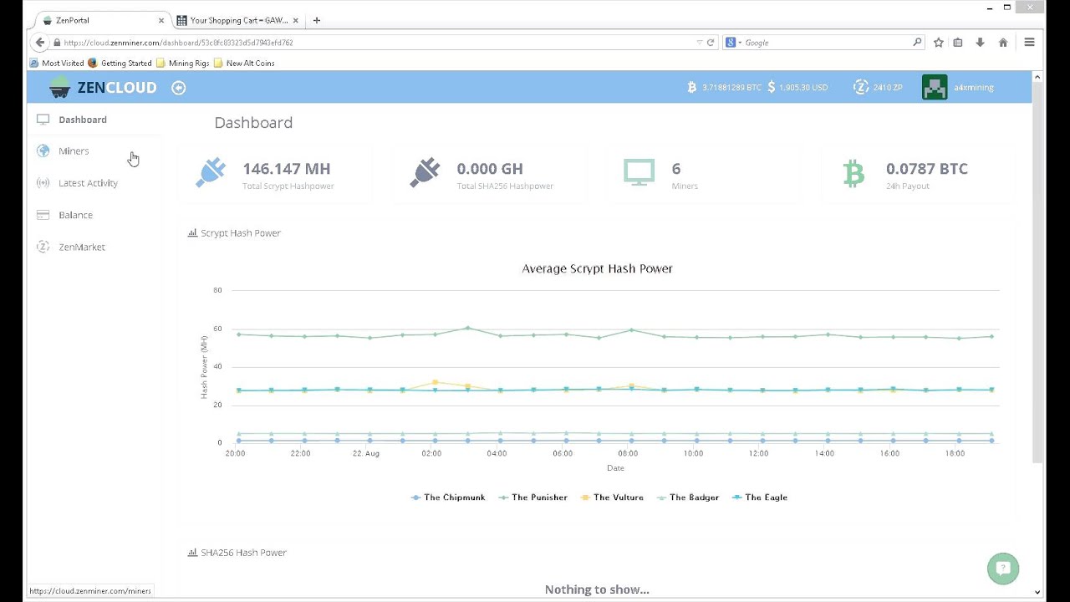
Task: Open Latest Activity in the sidebar
Action: click(88, 183)
